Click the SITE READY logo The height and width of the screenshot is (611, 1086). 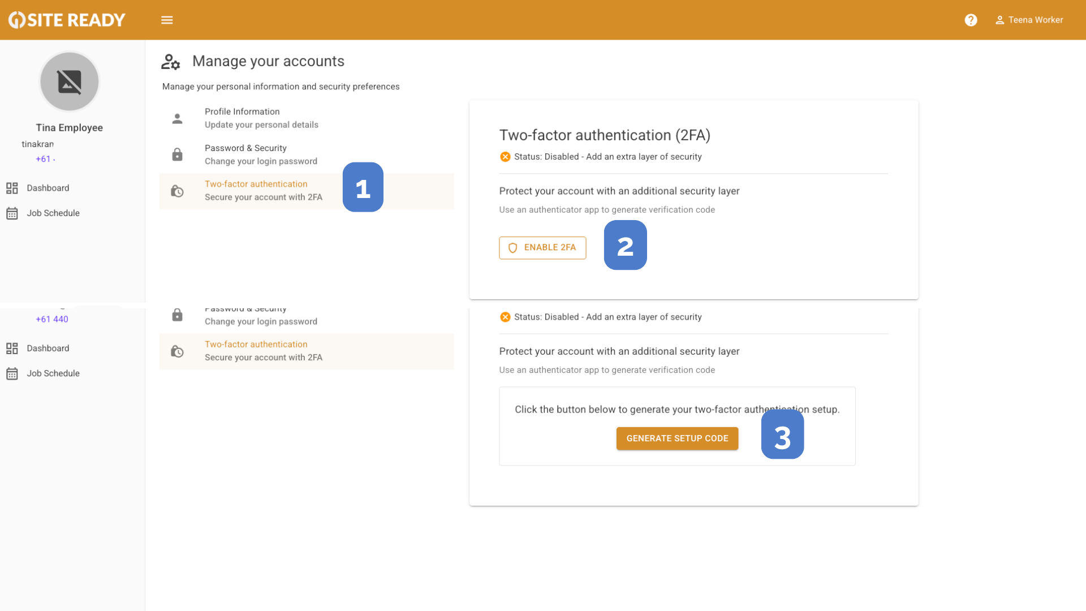coord(67,20)
